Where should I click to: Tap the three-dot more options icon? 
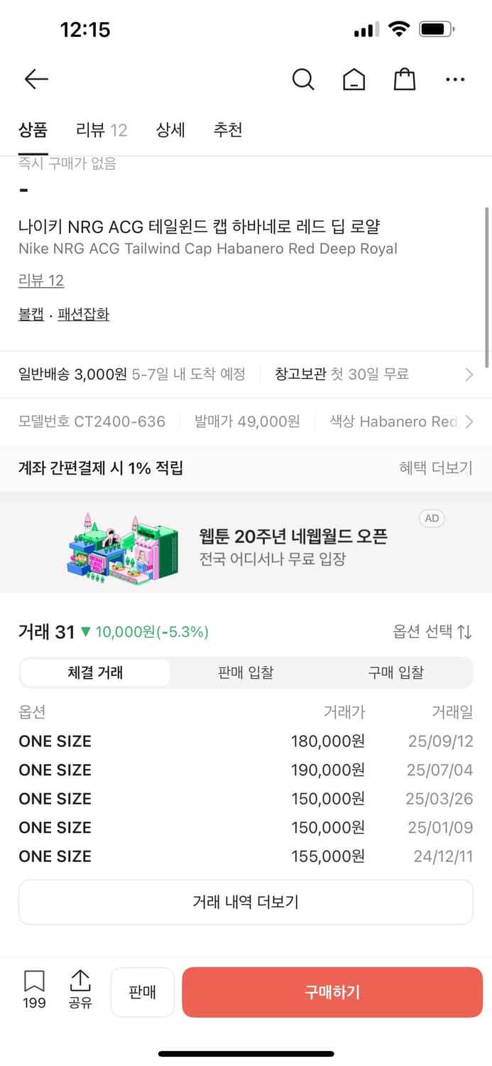coord(455,80)
